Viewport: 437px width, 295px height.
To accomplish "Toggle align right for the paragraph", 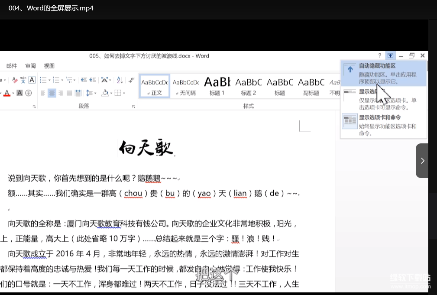I will (x=61, y=93).
